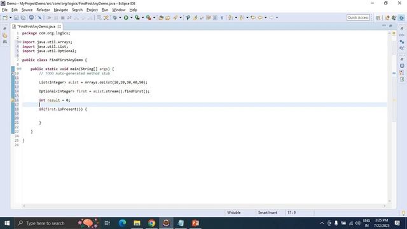407x229 pixels.
Task: Click the Debug bug toolbar icon
Action: (114, 18)
